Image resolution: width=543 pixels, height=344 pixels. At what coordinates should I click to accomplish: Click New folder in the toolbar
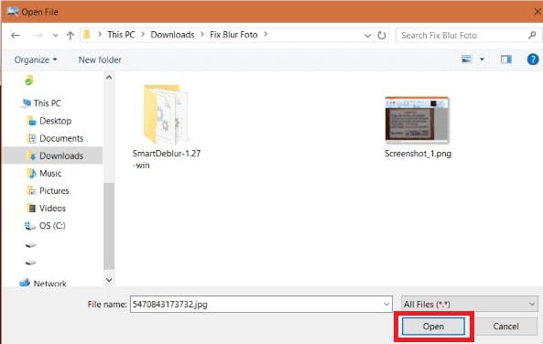point(100,59)
